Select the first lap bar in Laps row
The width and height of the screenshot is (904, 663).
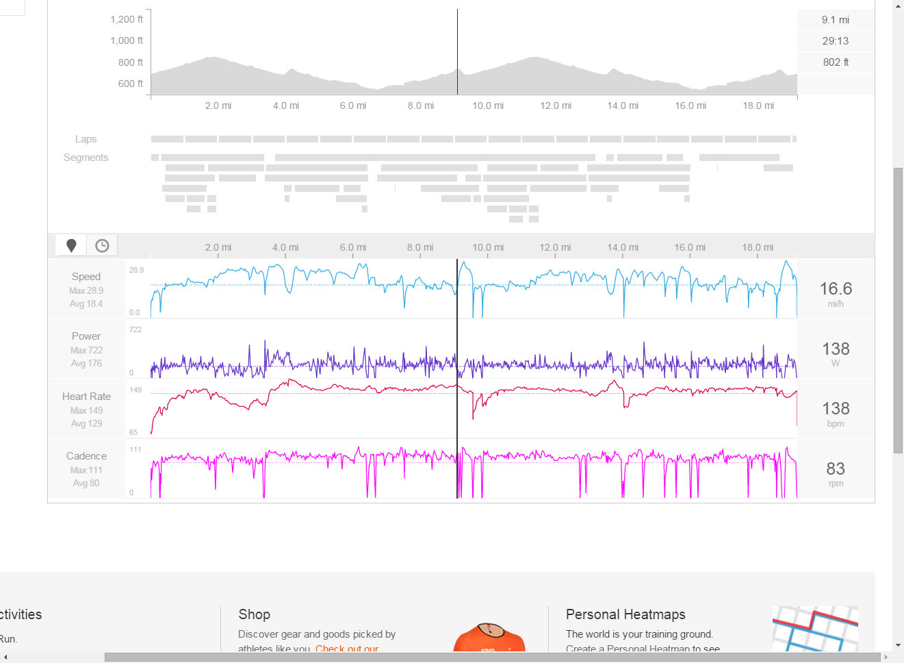pyautogui.click(x=167, y=139)
